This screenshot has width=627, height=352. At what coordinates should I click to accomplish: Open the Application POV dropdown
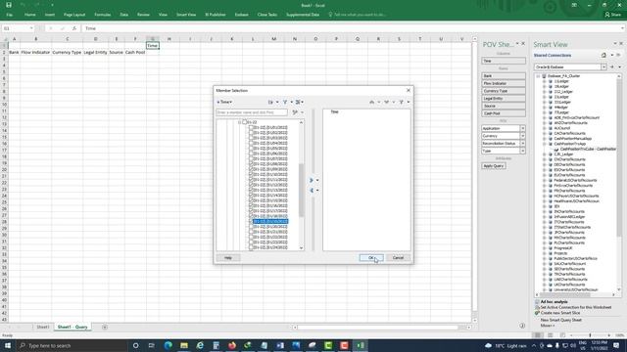tap(522, 128)
